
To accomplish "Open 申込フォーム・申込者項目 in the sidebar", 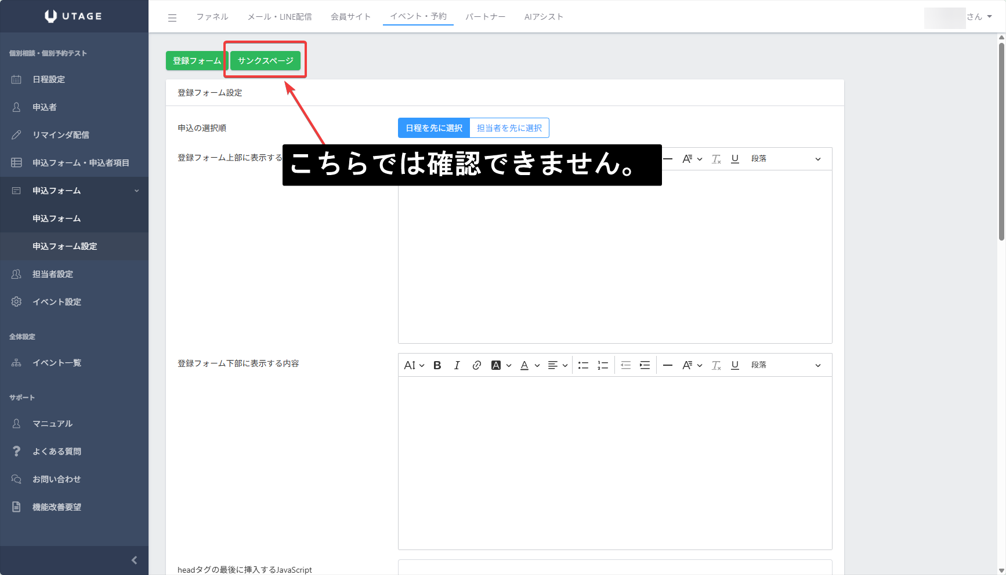I will 74,163.
